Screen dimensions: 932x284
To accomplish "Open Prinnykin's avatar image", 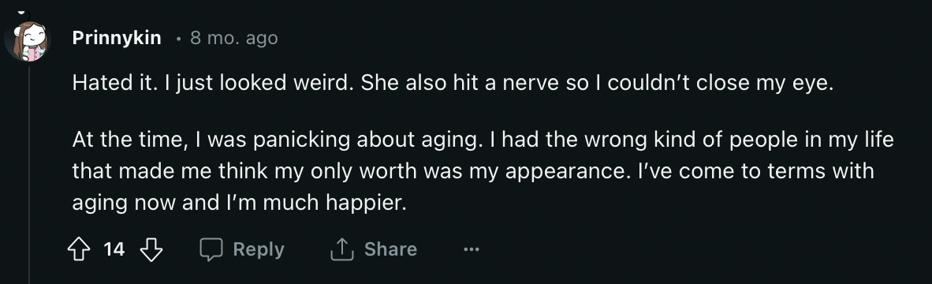I will [x=28, y=40].
